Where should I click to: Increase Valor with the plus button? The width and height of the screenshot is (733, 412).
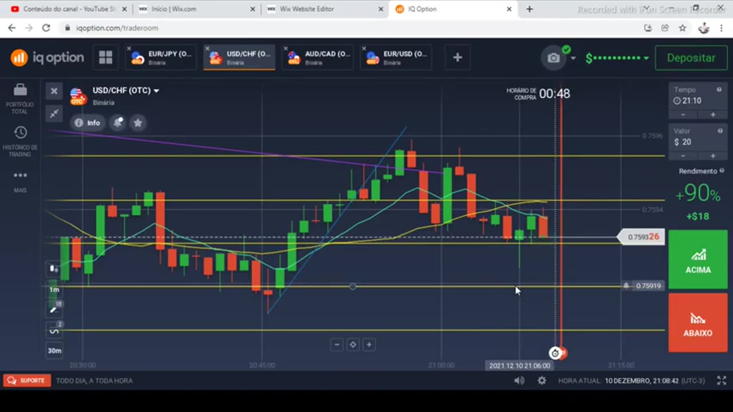pyautogui.click(x=712, y=156)
